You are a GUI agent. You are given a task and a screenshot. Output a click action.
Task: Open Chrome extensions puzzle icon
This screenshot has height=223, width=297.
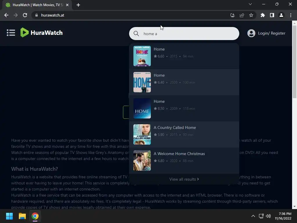coord(262,15)
